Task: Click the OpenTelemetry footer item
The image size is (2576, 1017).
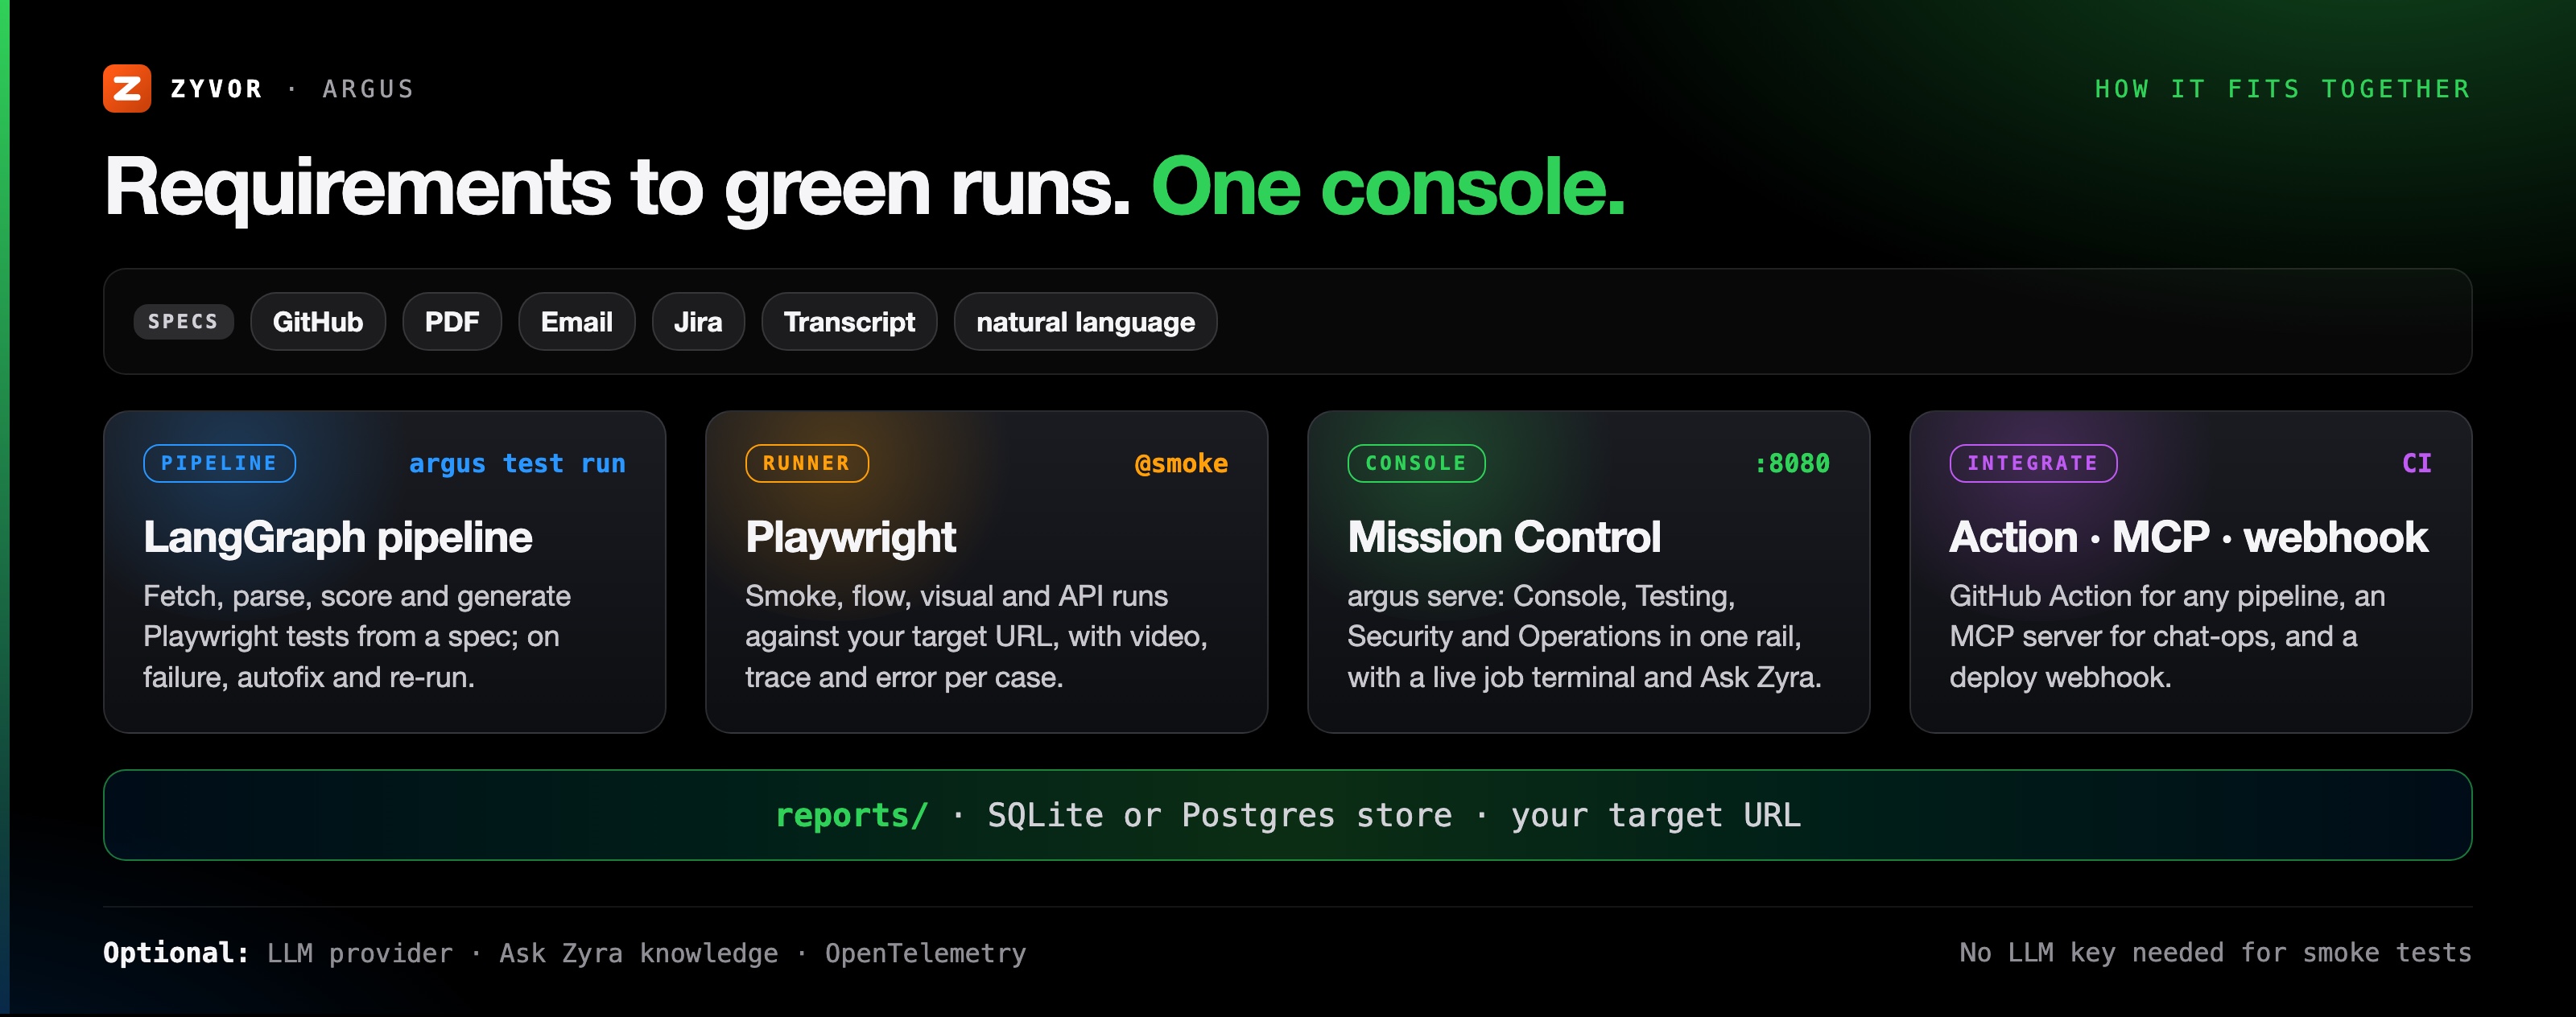Action: pyautogui.click(x=926, y=953)
